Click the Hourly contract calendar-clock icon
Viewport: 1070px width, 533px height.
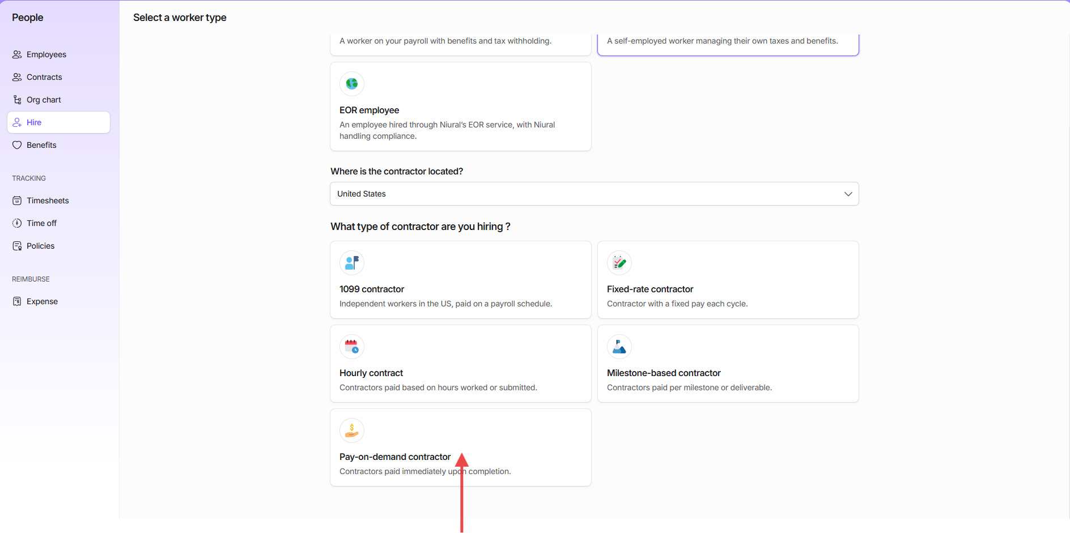coord(352,347)
